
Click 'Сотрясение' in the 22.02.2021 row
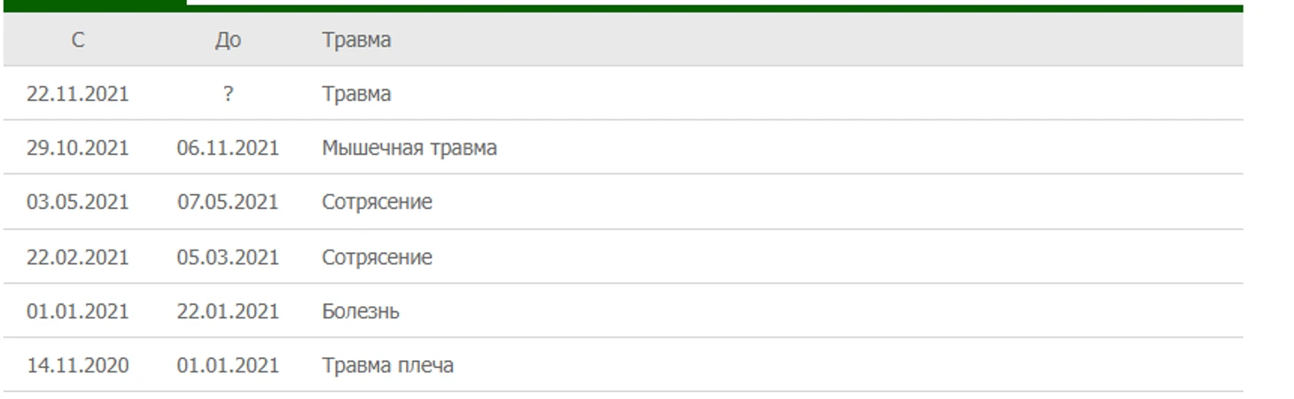[377, 257]
